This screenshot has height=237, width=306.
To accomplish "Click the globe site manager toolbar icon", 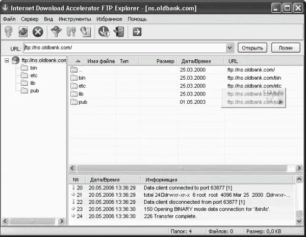I will click(23, 32).
